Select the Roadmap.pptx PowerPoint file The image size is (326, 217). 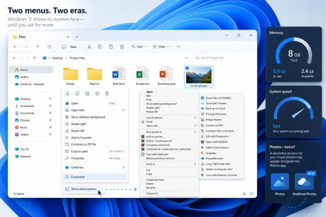[166, 76]
